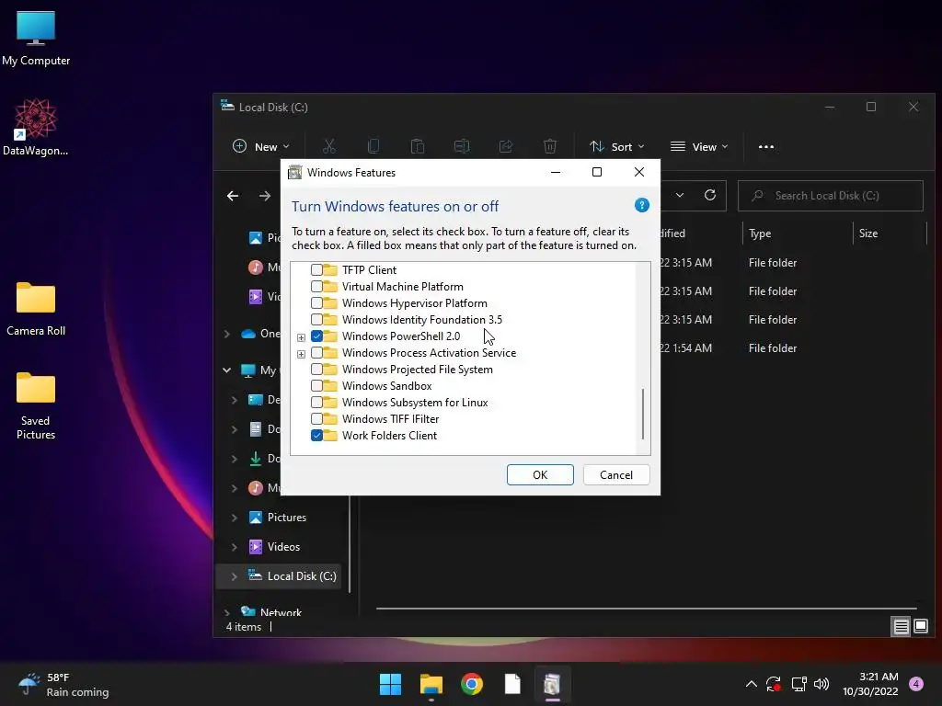Check the TFTP Client checkbox
The image size is (942, 706).
tap(316, 270)
